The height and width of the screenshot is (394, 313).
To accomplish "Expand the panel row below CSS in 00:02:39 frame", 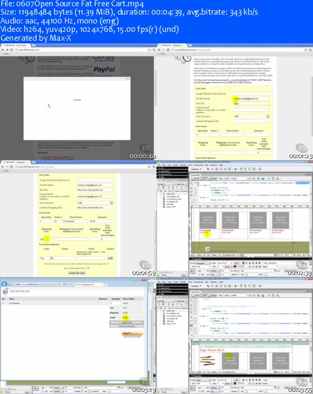I will [x=172, y=171].
